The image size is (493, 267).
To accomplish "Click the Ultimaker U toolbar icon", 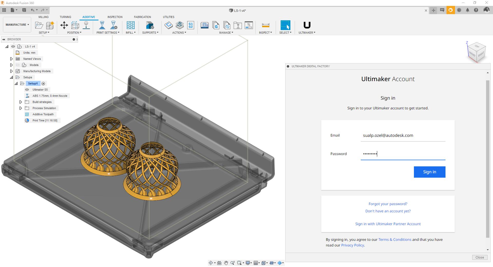I will [307, 25].
